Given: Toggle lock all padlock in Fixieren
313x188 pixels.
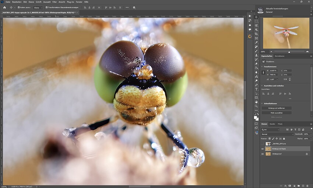Looking at the screenshot, I should pyautogui.click(x=284, y=139).
